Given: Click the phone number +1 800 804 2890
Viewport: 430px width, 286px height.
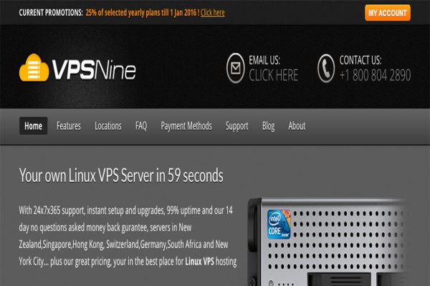Looking at the screenshot, I should 375,75.
